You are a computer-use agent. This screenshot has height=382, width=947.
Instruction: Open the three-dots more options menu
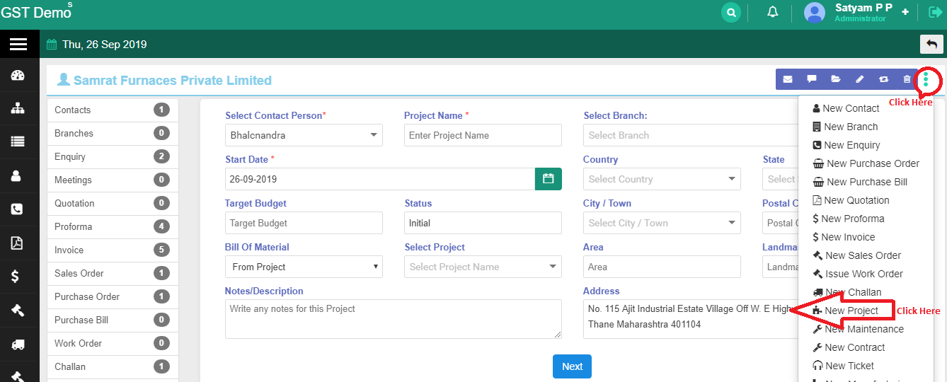pos(926,79)
